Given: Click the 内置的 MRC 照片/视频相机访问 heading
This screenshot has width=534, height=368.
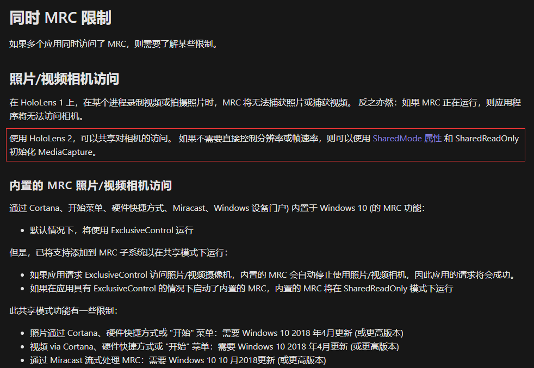Looking at the screenshot, I should point(90,185).
